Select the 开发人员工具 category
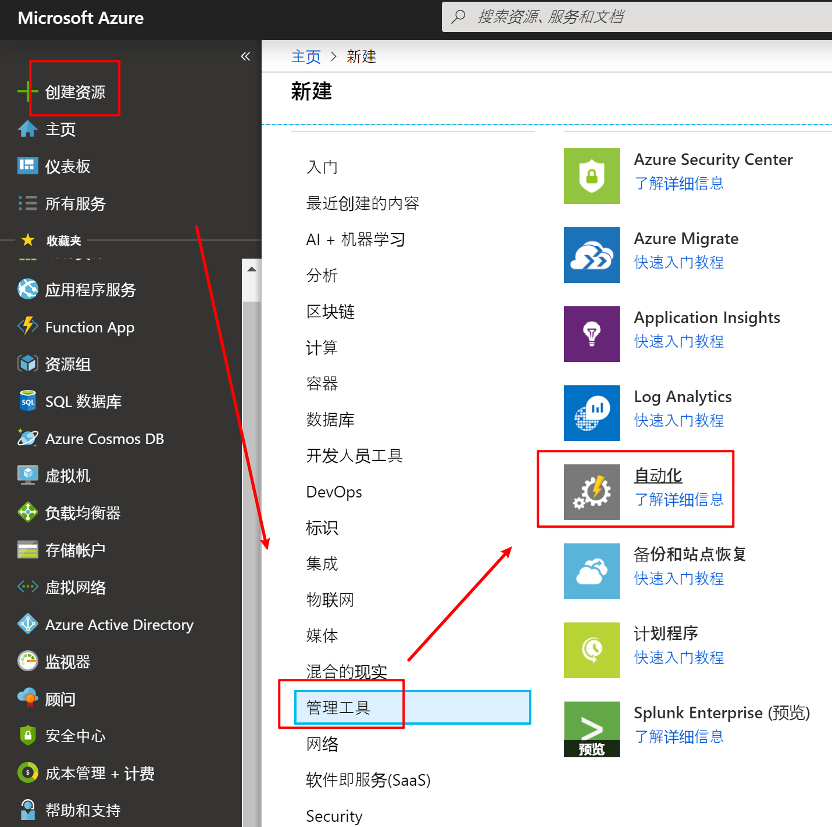This screenshot has height=827, width=832. point(355,456)
